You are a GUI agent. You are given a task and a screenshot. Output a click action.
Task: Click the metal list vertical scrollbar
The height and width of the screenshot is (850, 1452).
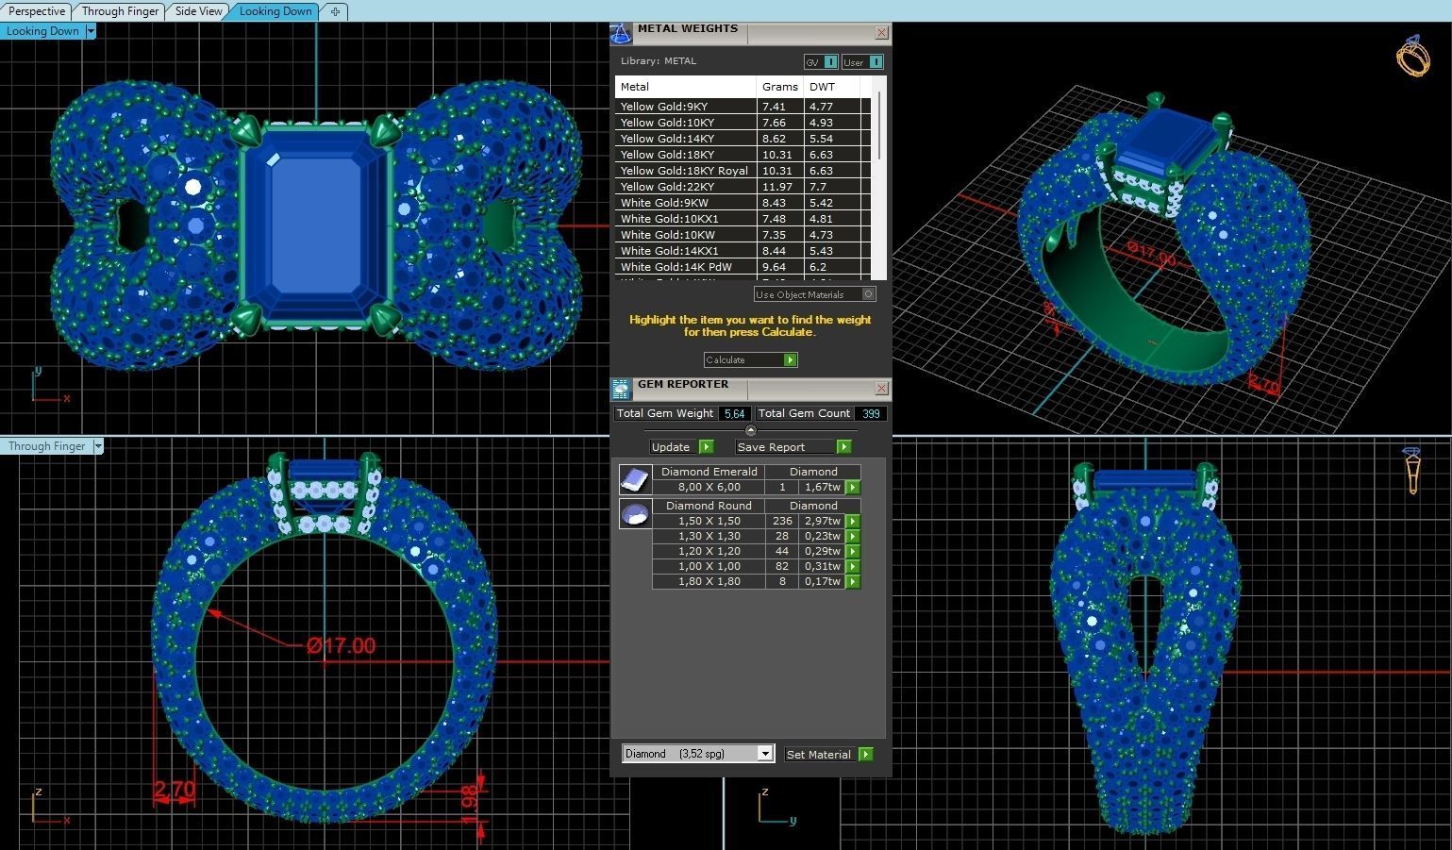880,125
